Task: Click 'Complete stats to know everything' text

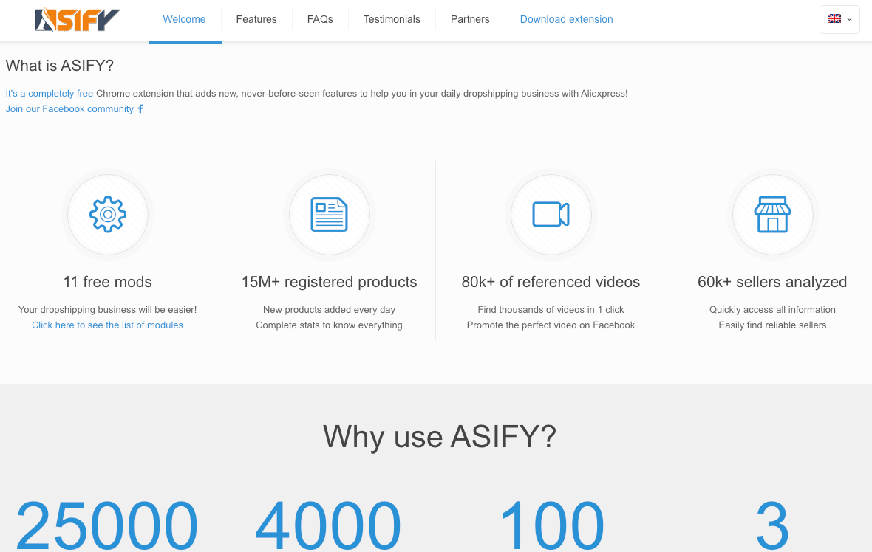Action: [x=330, y=325]
